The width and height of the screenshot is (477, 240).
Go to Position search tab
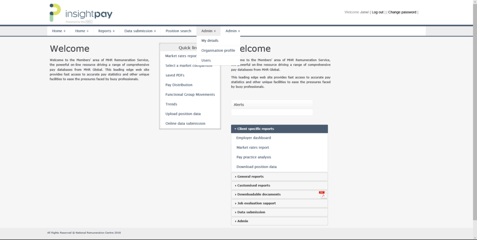(178, 31)
